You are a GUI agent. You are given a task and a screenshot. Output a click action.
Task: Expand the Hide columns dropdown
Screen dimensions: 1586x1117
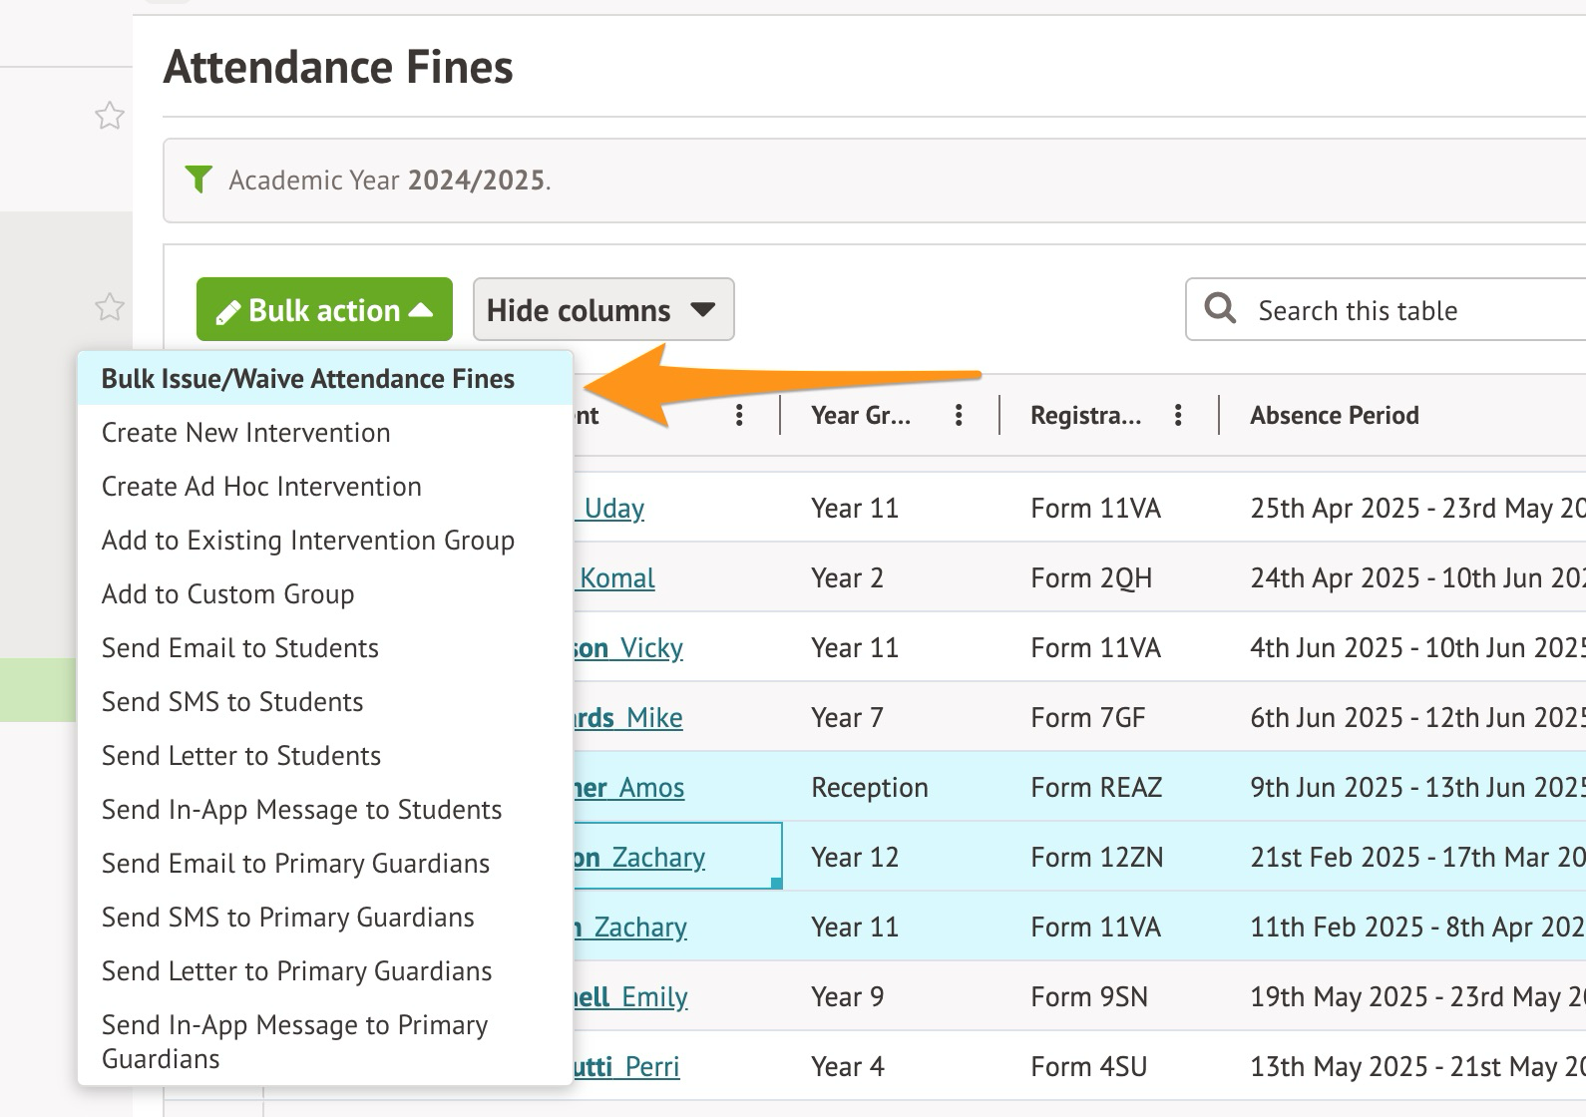pos(602,310)
